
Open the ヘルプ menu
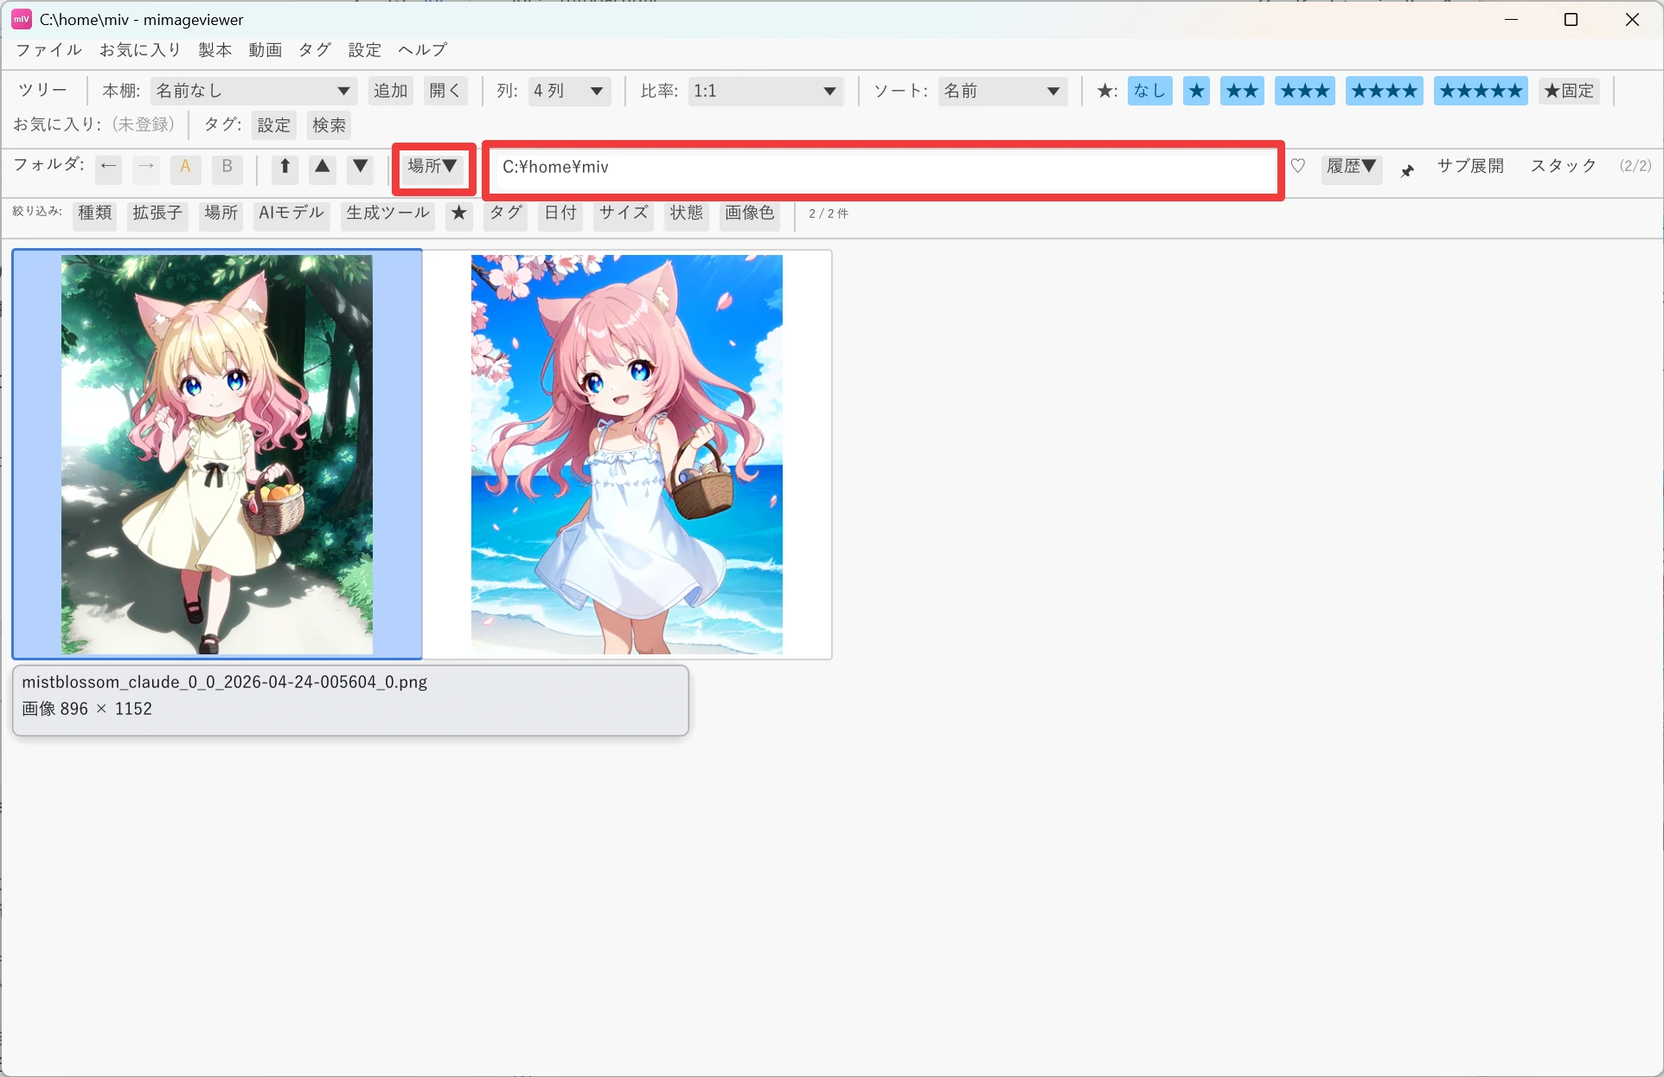point(423,50)
